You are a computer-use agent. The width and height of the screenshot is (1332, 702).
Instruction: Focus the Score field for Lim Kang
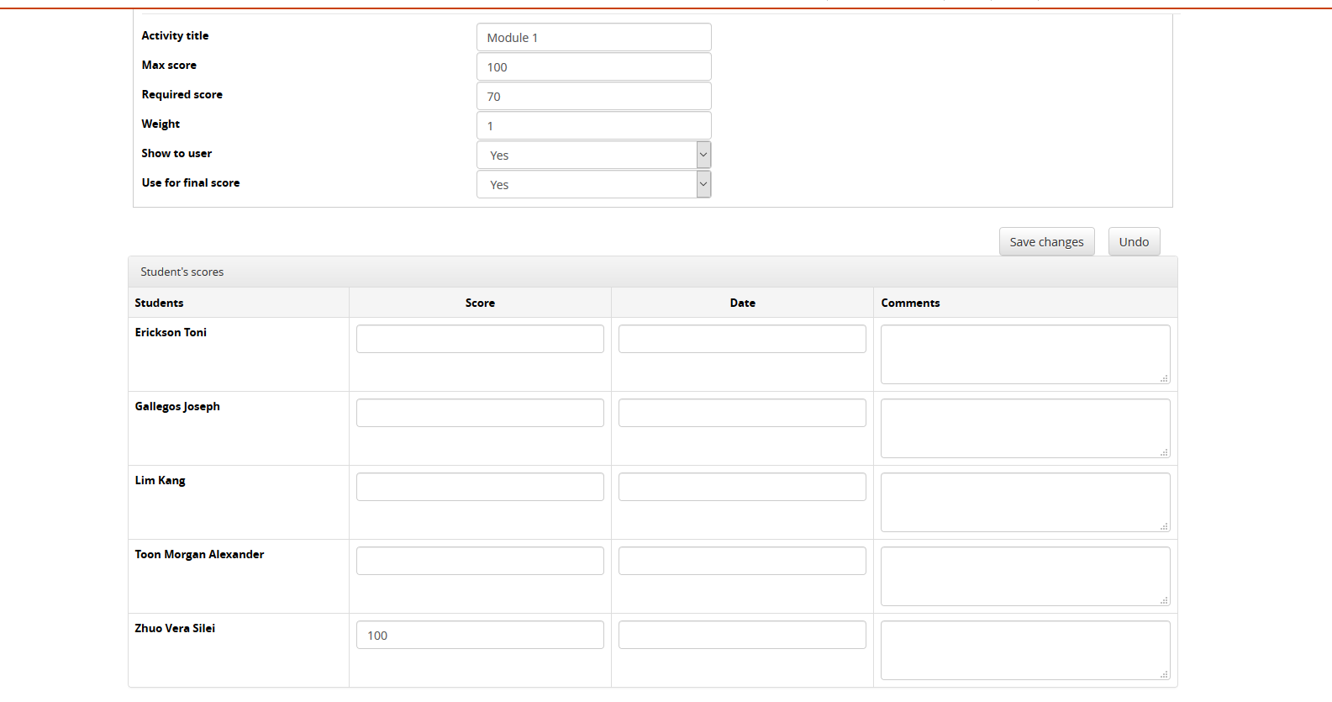(x=480, y=487)
